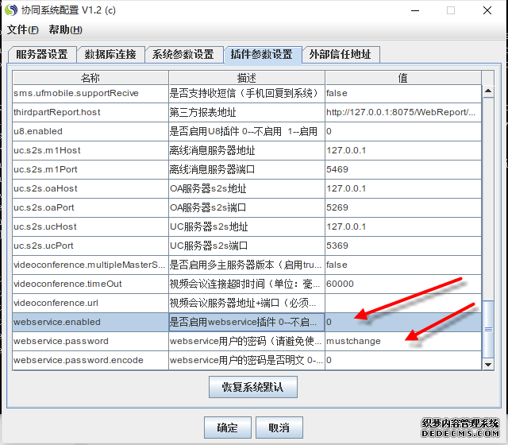508x445 pixels.
Task: Click the webservice.password.encode name cell
Action: (90, 360)
